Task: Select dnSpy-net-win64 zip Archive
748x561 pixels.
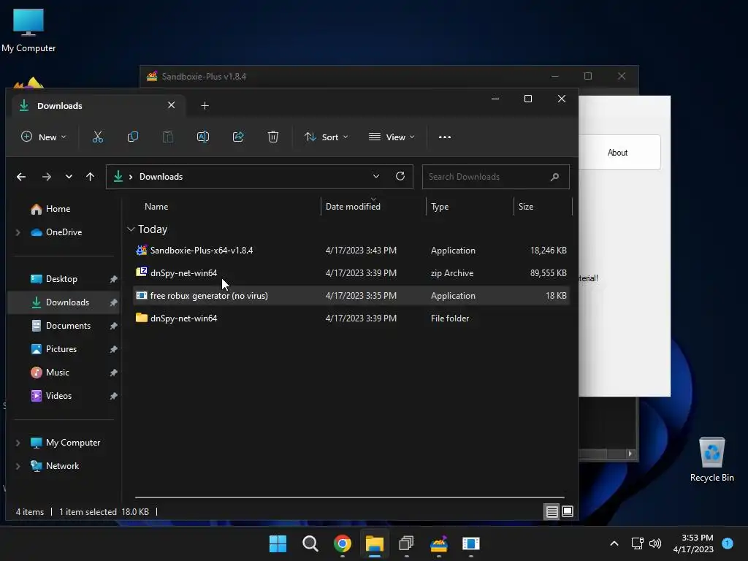Action: (351, 273)
